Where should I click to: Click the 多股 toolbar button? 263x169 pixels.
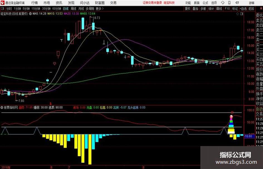point(203,9)
